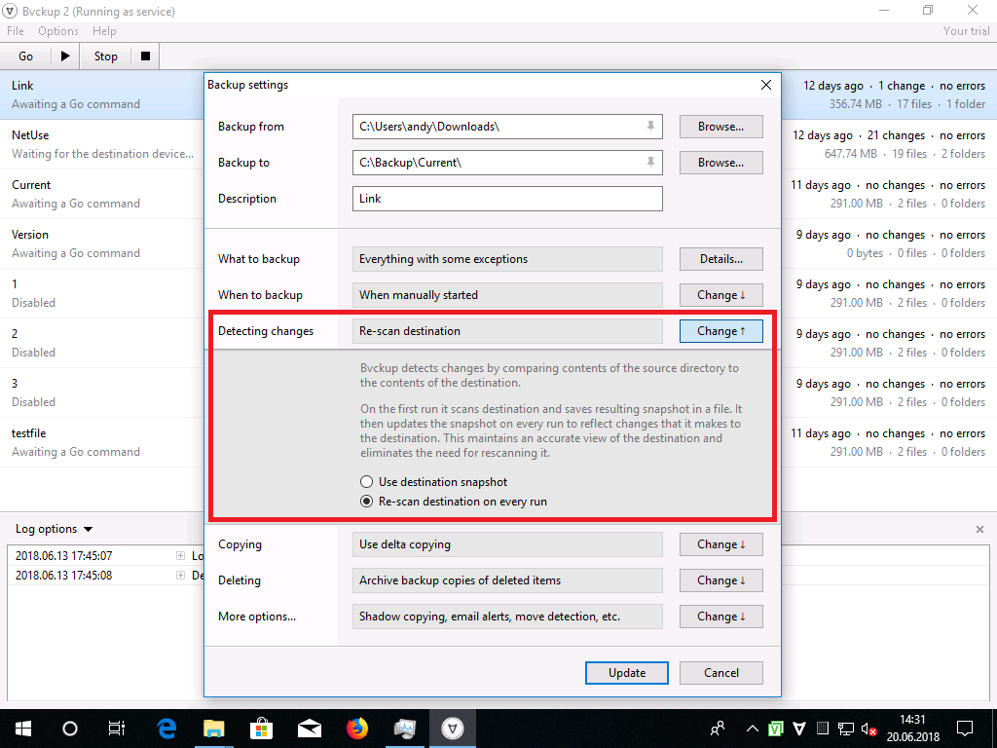Click the Bvckup icon in the taskbar

click(453, 729)
